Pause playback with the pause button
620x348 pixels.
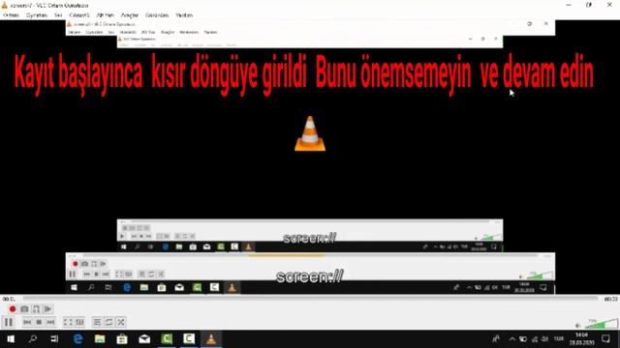[x=9, y=322]
